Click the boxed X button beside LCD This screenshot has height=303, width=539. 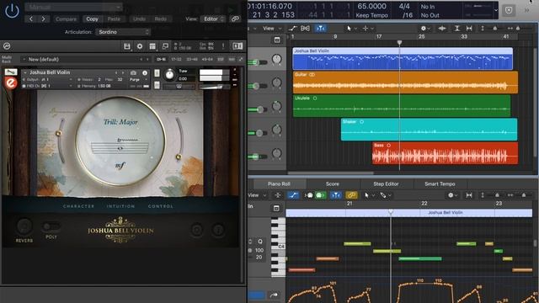coord(509,10)
